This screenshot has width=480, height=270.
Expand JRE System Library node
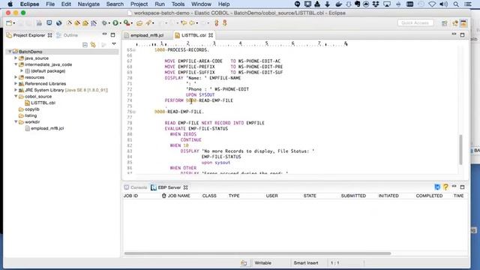16,90
